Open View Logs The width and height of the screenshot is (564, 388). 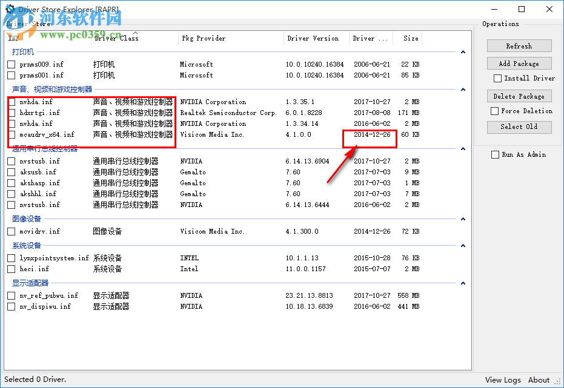pyautogui.click(x=503, y=380)
